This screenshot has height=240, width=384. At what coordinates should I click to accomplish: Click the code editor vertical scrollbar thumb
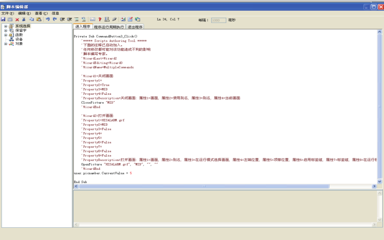[379, 106]
